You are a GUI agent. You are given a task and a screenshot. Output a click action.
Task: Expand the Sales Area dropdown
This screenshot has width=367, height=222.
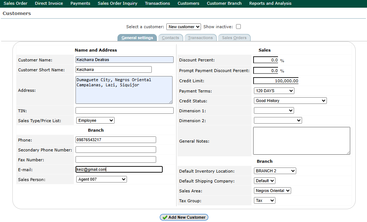(272, 191)
